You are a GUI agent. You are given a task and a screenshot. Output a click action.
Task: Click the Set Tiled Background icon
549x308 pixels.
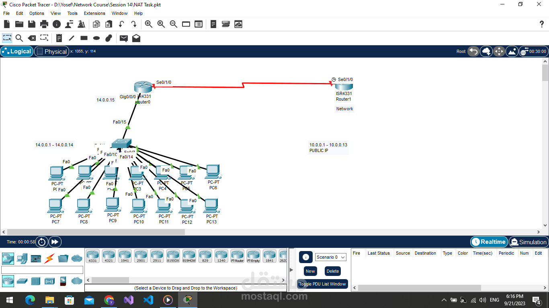point(512,51)
